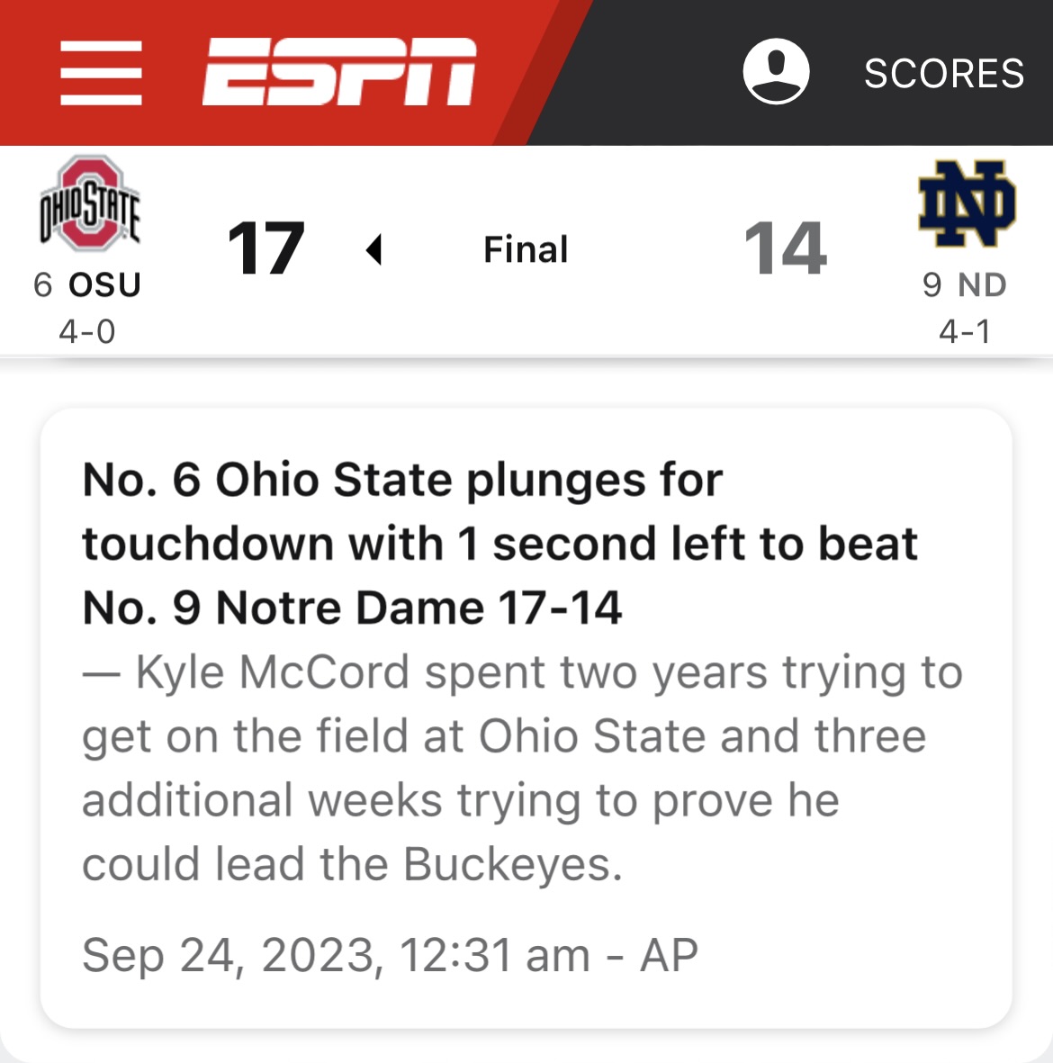This screenshot has width=1053, height=1063.
Task: Click the Kyle McCord article summary
Action: (522, 768)
